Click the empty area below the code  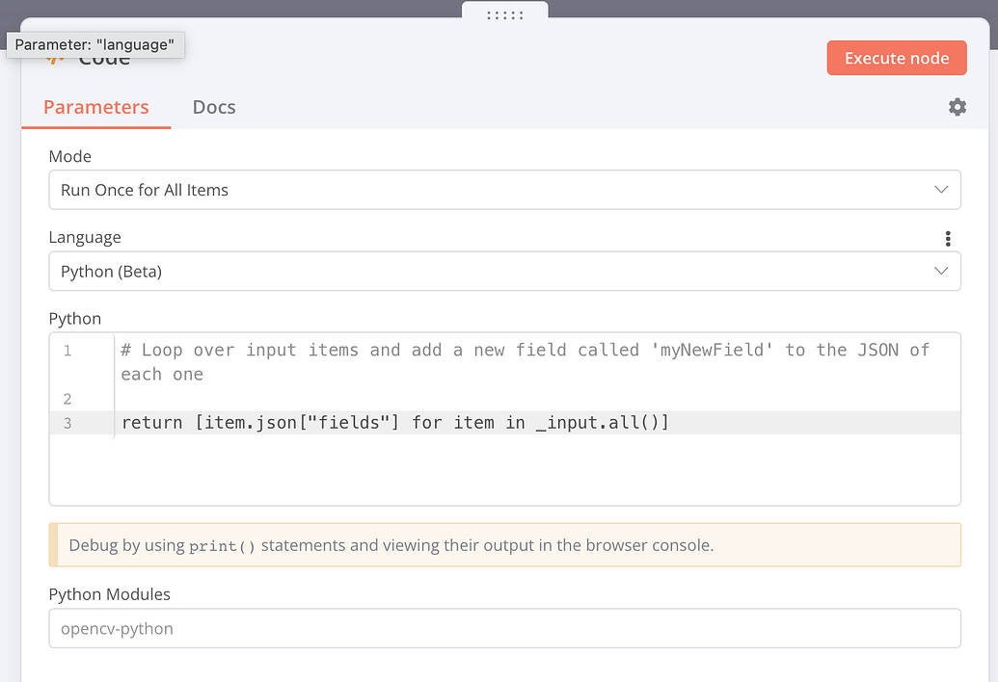point(504,472)
